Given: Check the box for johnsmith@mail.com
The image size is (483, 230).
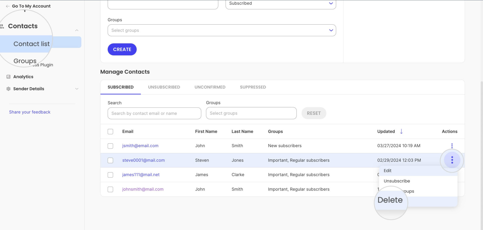Looking at the screenshot, I should point(110,189).
